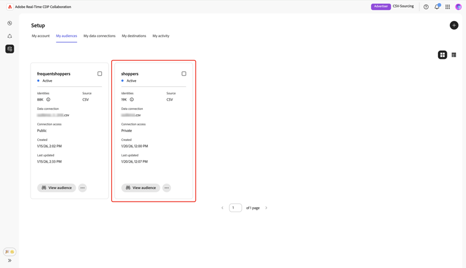Open the user profile avatar
Image resolution: width=466 pixels, height=268 pixels.
click(459, 7)
